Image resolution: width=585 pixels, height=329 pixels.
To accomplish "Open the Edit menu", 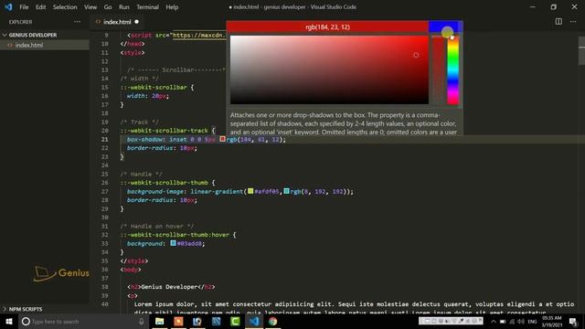I will [x=40, y=7].
